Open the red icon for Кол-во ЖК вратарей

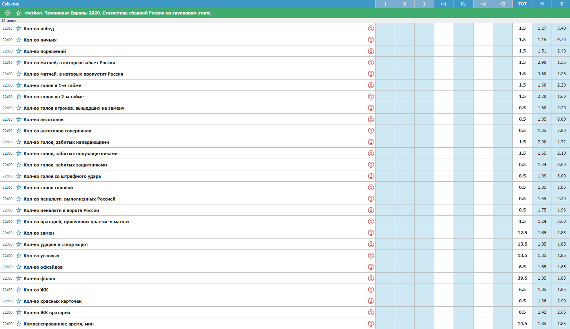371,313
